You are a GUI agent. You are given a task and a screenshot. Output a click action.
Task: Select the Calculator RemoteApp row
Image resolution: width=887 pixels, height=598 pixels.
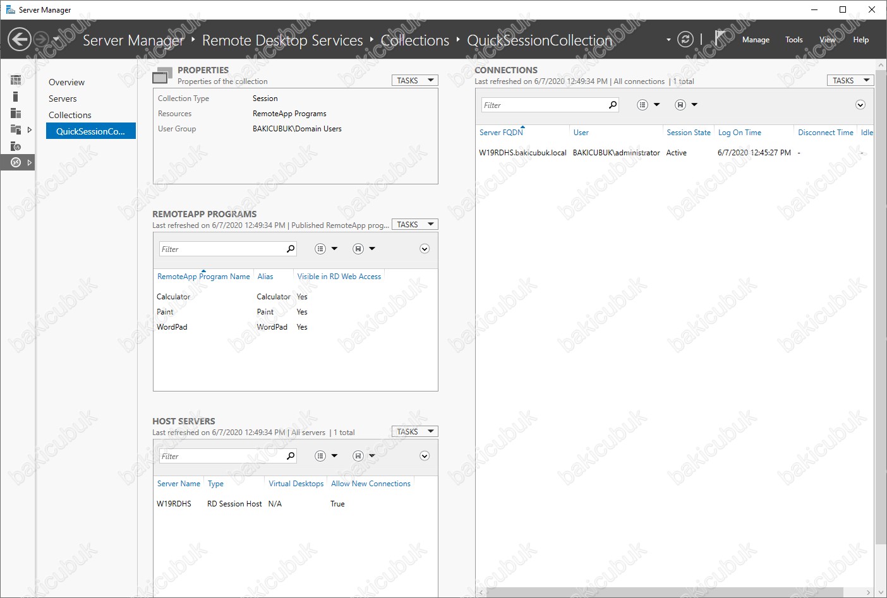(295, 297)
